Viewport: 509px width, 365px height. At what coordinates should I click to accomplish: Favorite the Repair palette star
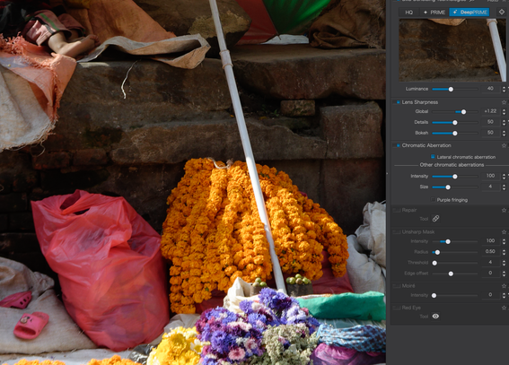pyautogui.click(x=504, y=210)
